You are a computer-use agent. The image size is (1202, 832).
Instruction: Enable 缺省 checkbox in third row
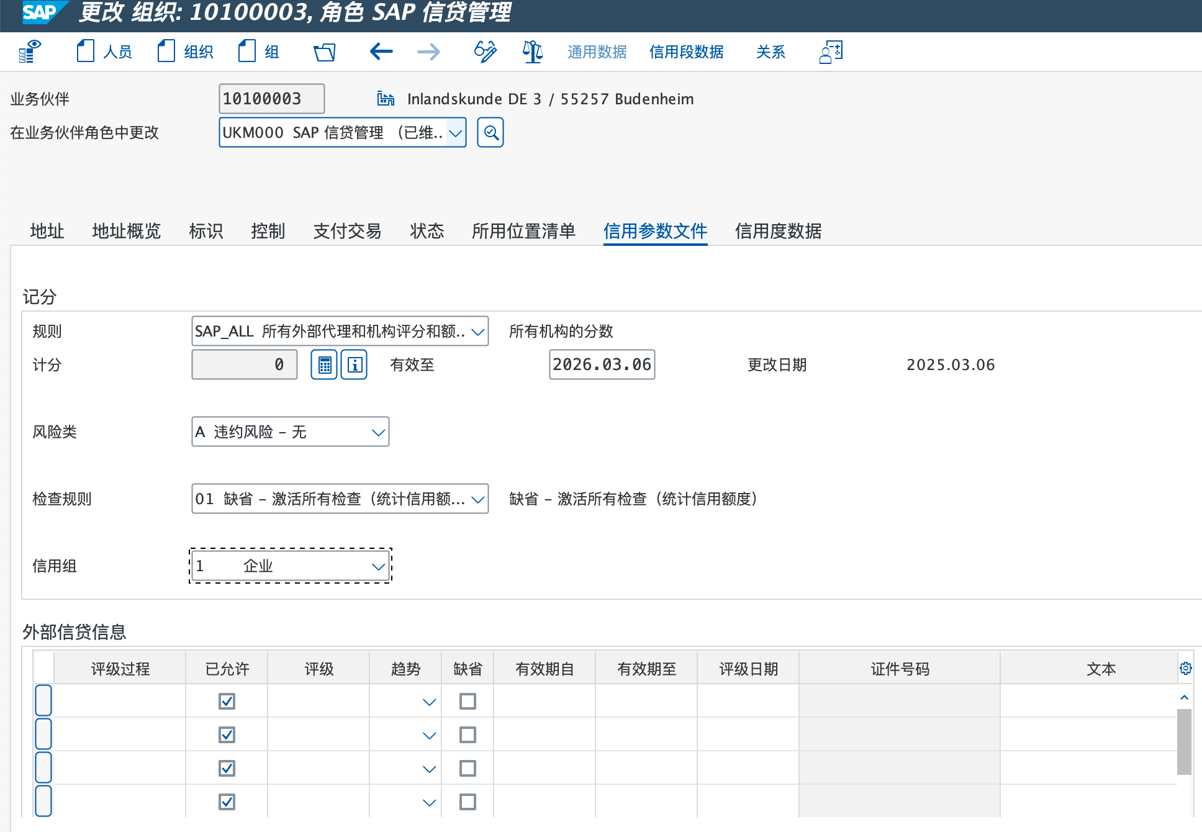pyautogui.click(x=468, y=768)
